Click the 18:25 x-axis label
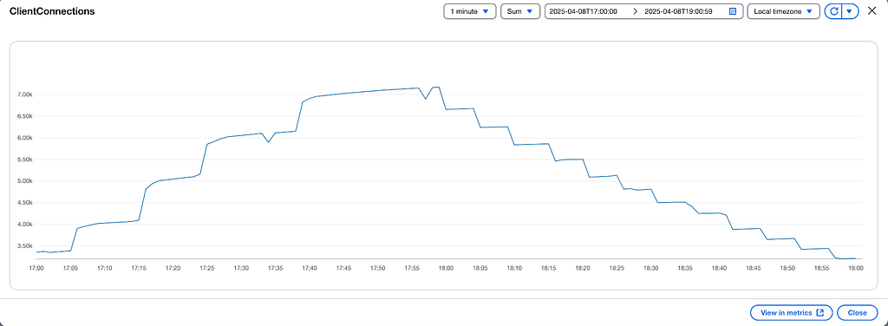Viewport: 888px width, 326px height. pyautogui.click(x=617, y=268)
